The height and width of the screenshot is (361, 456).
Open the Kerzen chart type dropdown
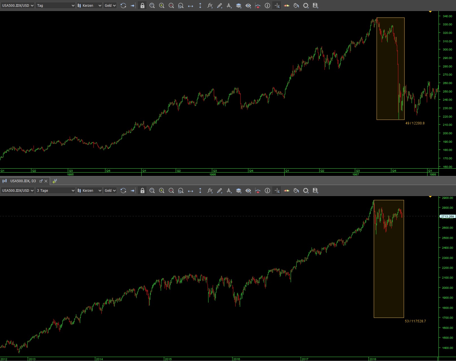pos(89,5)
